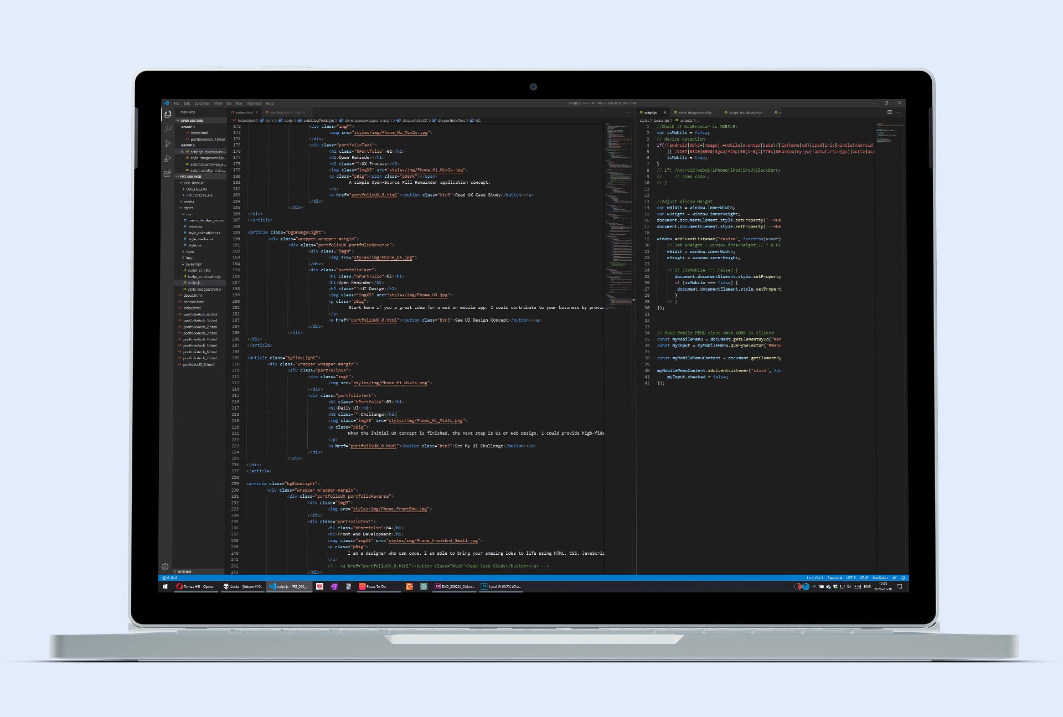The height and width of the screenshot is (717, 1063).
Task: Open the Search view in the activity bar
Action: pyautogui.click(x=168, y=129)
